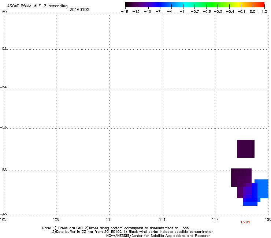Click the cyan section of the colorbar
The image size is (271, 238).
185,4
